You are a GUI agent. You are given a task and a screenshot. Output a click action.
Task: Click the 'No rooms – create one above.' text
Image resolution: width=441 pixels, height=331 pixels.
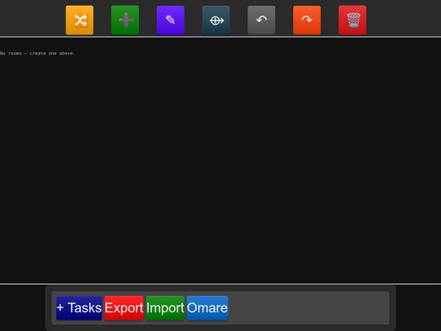tap(38, 53)
